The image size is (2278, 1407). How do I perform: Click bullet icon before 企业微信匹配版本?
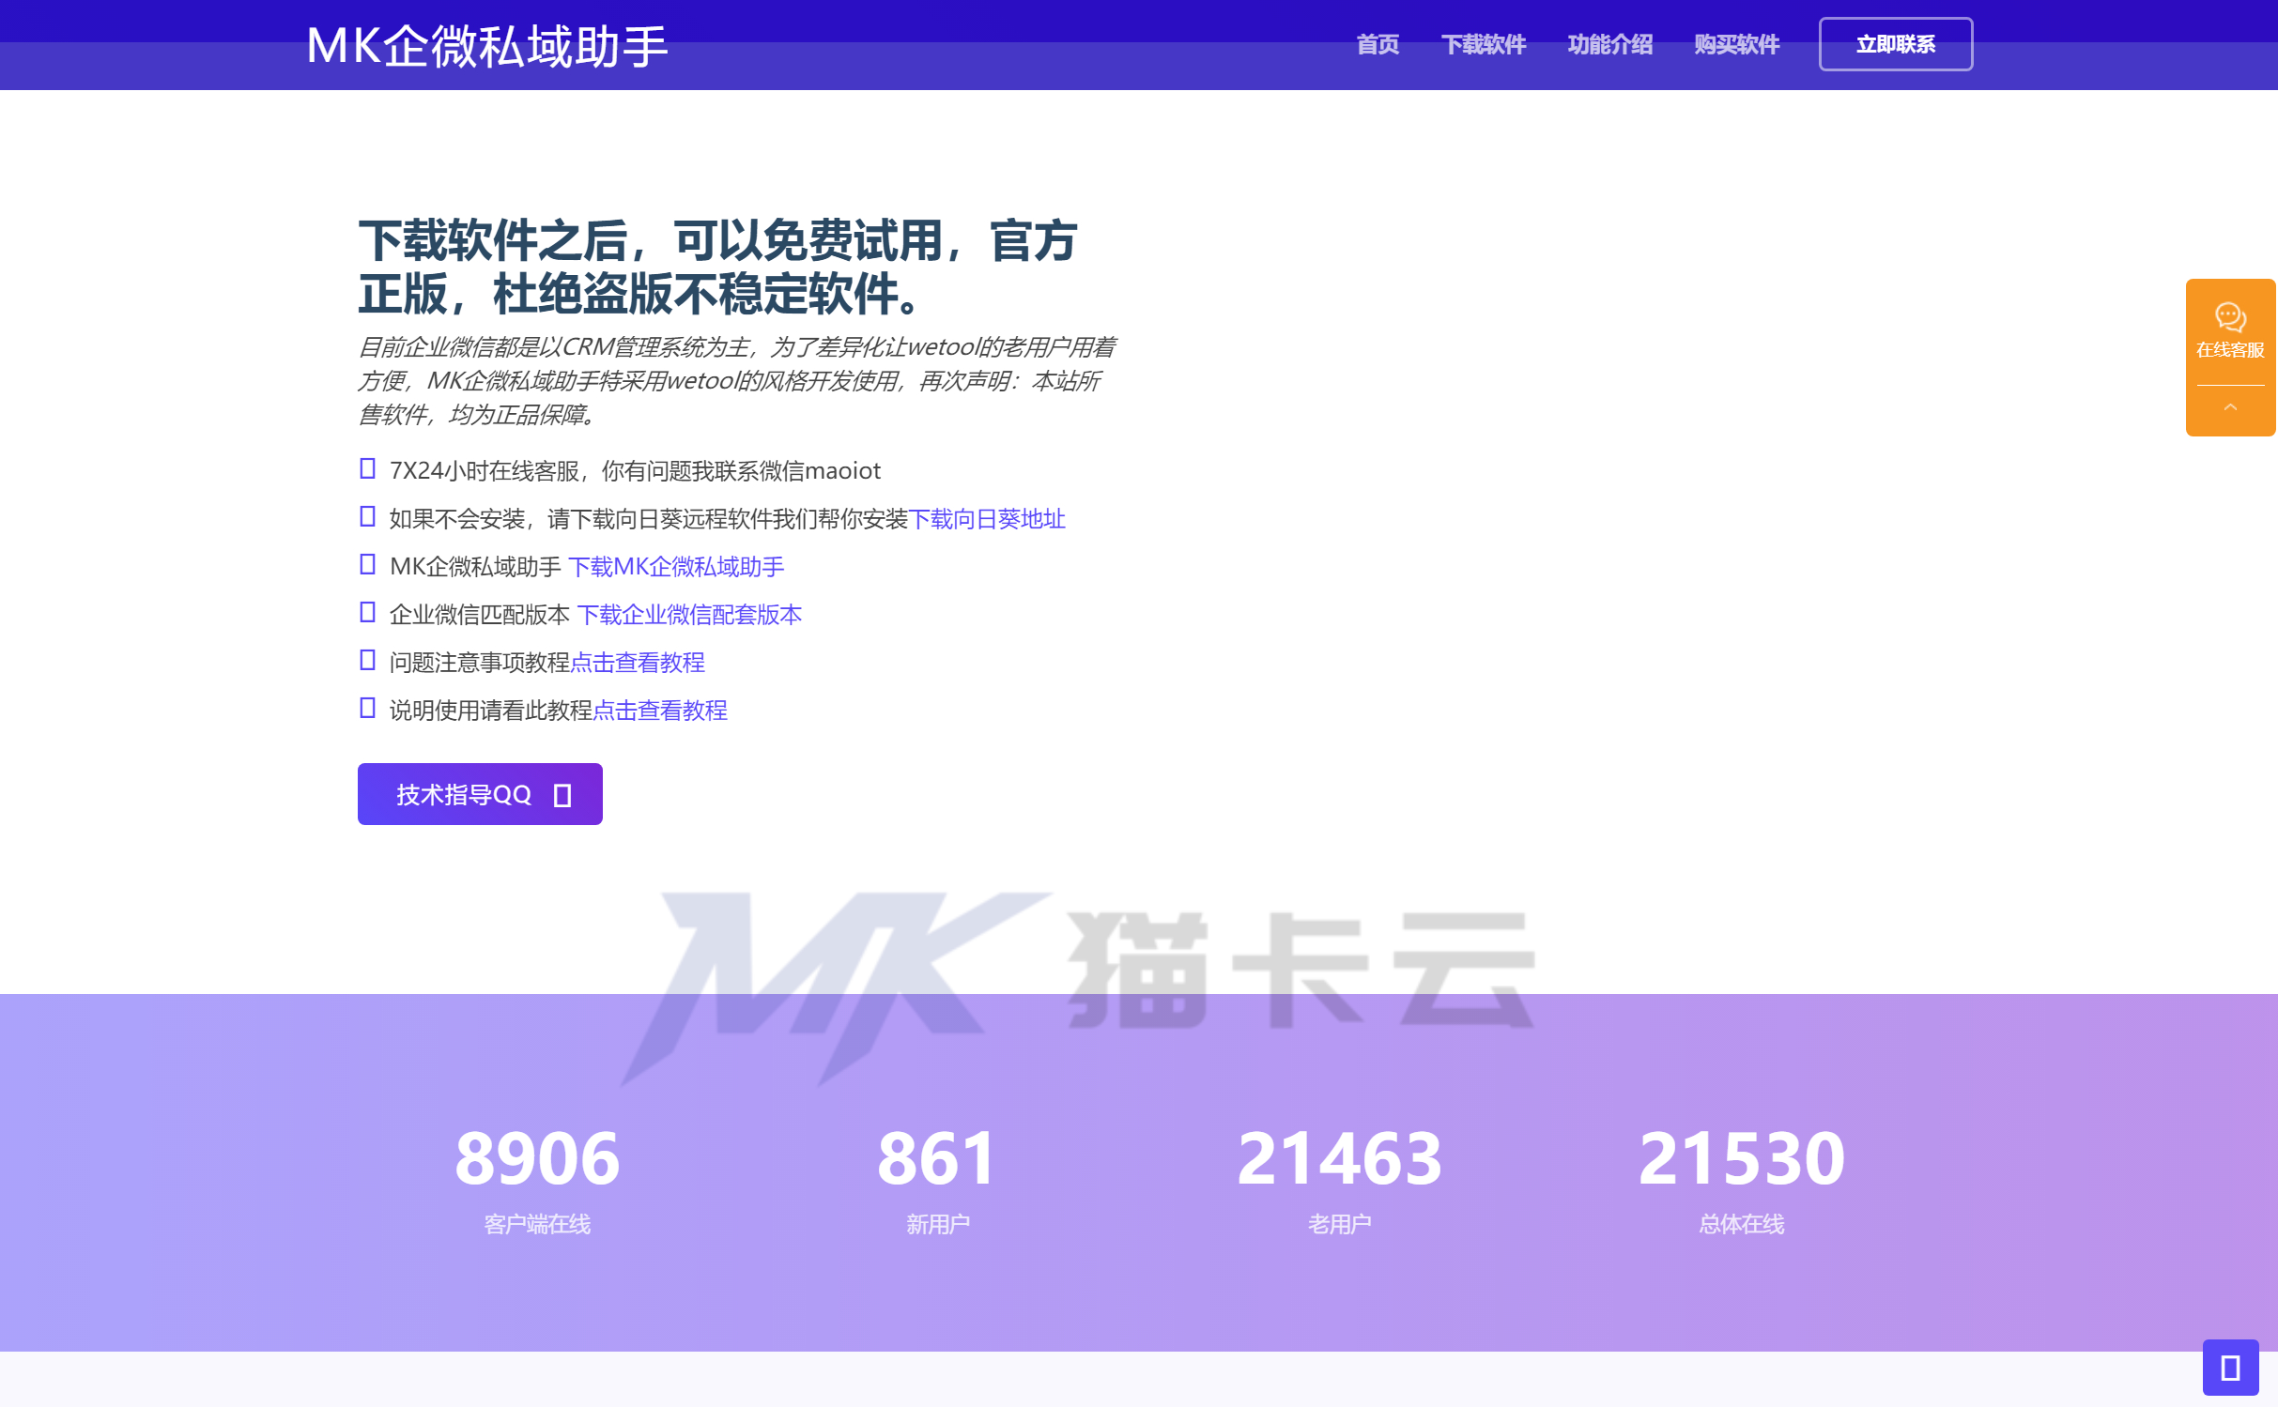coord(368,612)
